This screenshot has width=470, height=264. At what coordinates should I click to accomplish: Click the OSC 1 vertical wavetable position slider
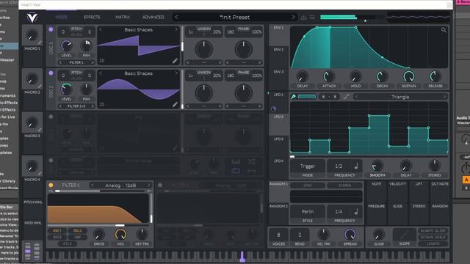point(182,45)
